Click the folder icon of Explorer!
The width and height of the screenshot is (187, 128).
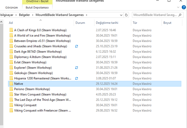coord(11,68)
